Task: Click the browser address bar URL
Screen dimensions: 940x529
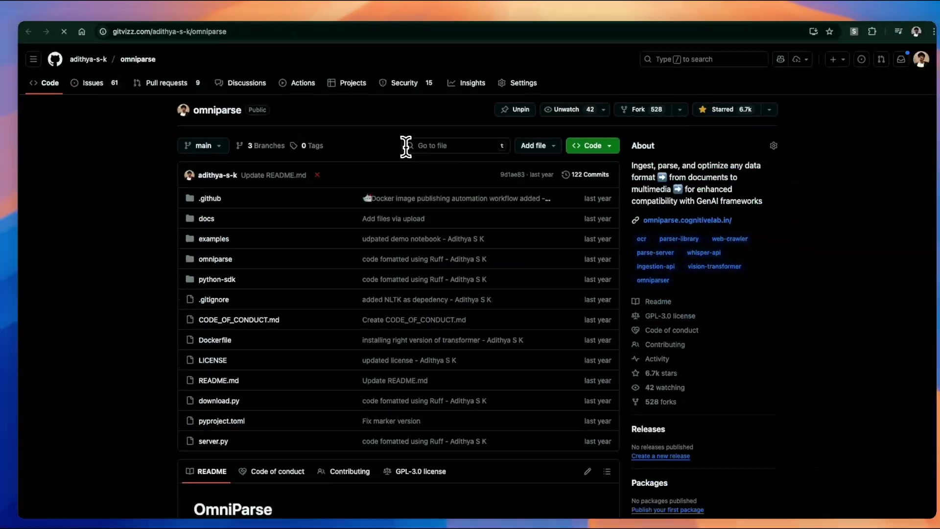Action: [x=169, y=31]
